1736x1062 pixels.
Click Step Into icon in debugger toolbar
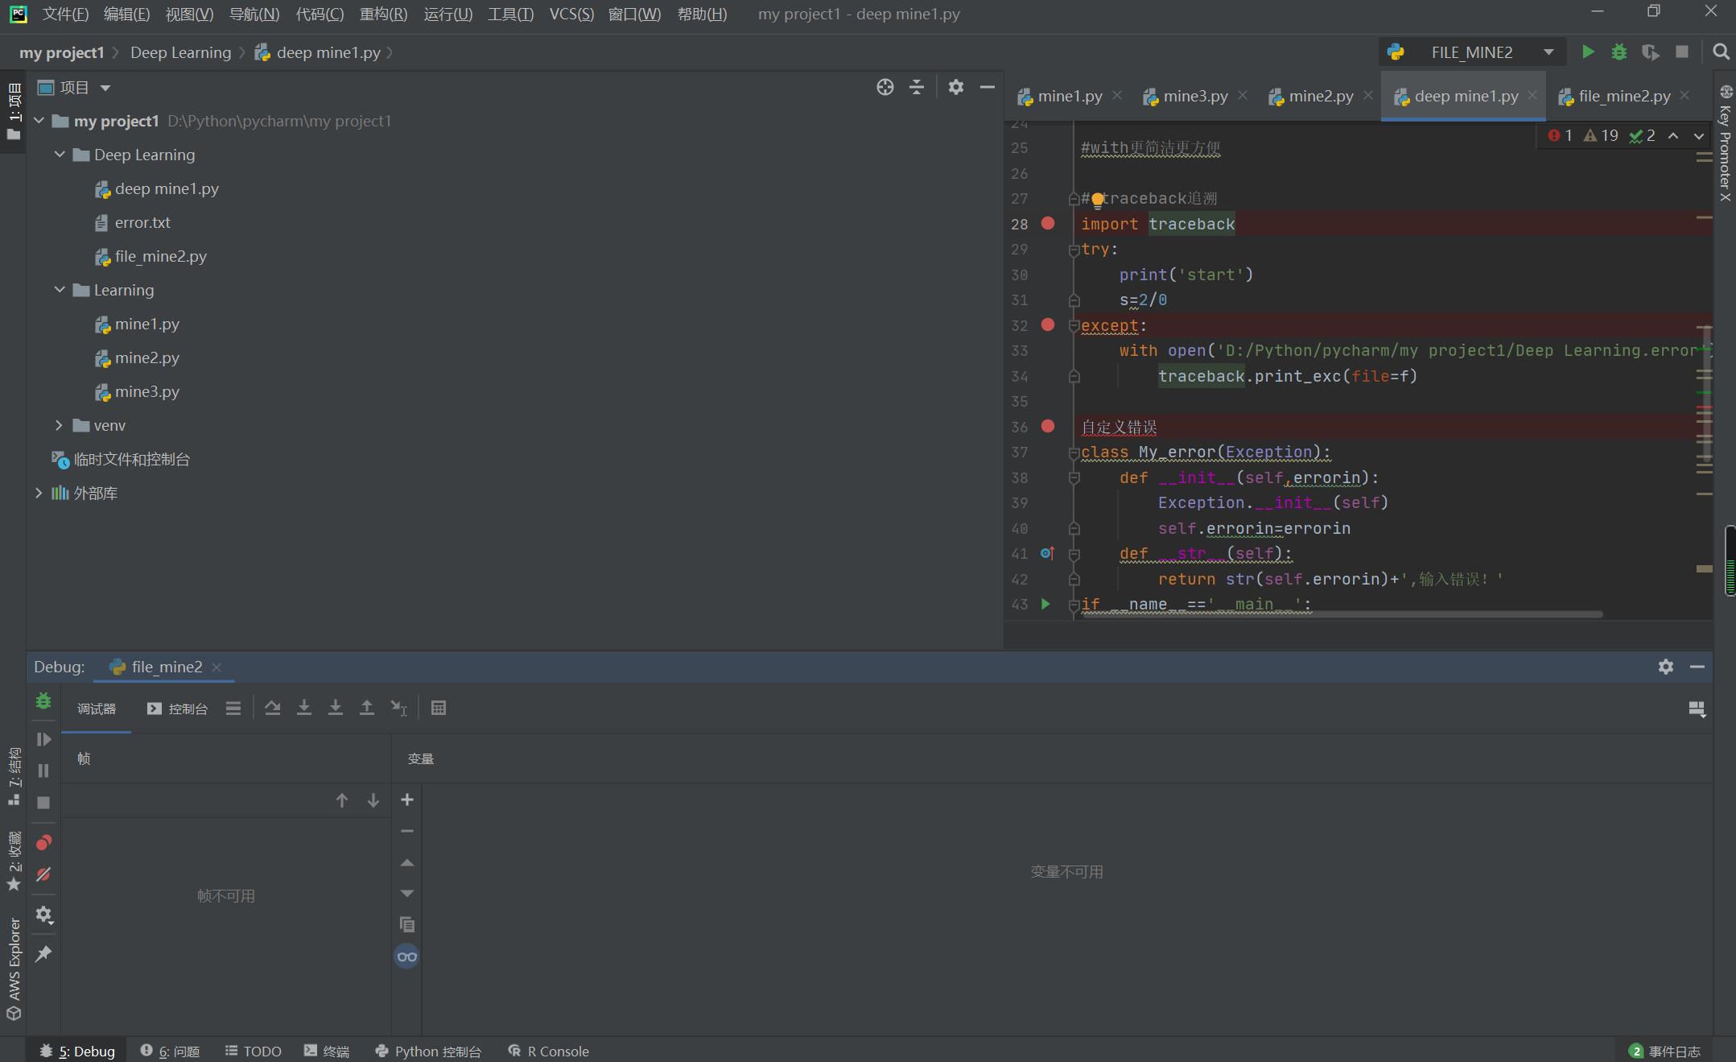[x=304, y=709]
